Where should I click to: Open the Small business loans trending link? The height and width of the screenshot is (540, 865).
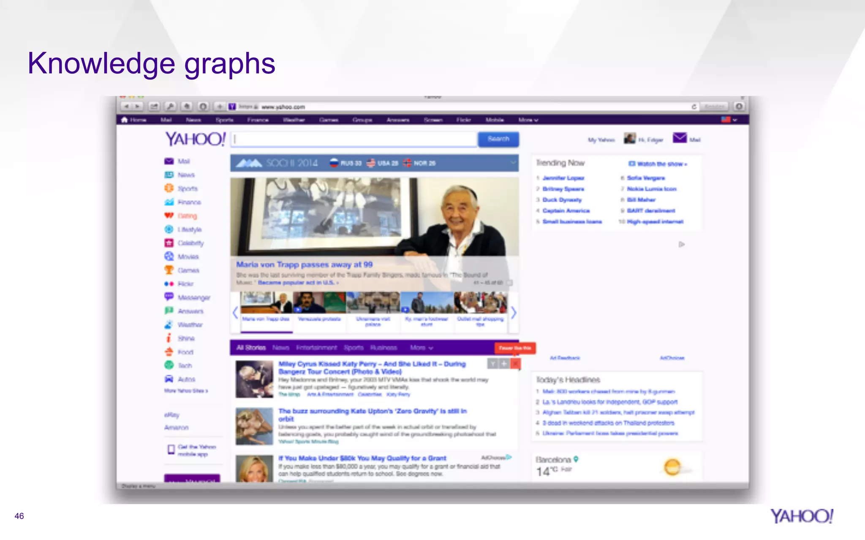(572, 221)
